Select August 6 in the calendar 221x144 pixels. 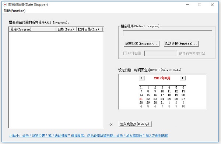(x=183, y=87)
